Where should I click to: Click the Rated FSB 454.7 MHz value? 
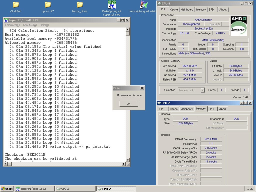pos(190,79)
